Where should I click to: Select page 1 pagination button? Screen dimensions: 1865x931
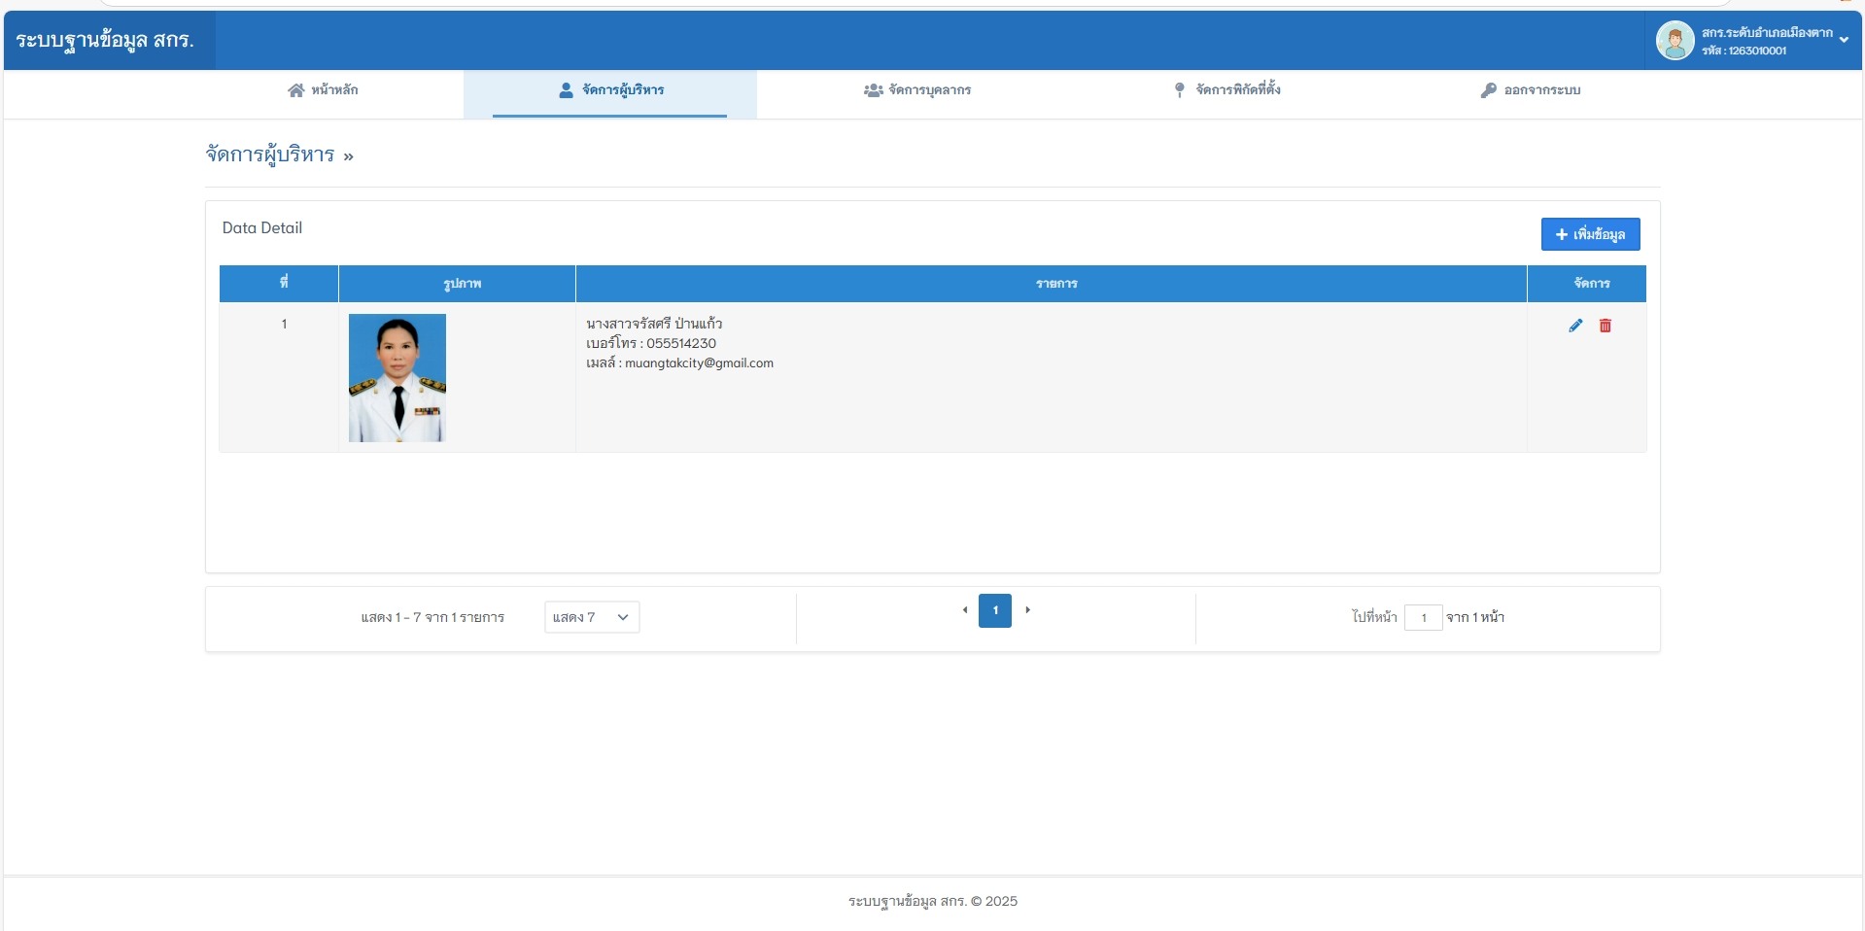pos(995,610)
